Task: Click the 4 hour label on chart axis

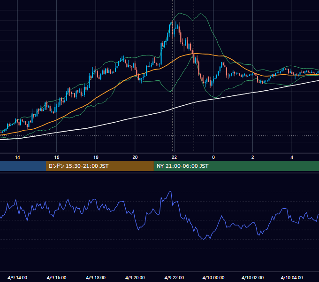Action: click(292, 157)
